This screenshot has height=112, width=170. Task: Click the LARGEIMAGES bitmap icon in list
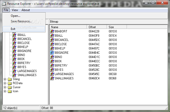click(52, 74)
